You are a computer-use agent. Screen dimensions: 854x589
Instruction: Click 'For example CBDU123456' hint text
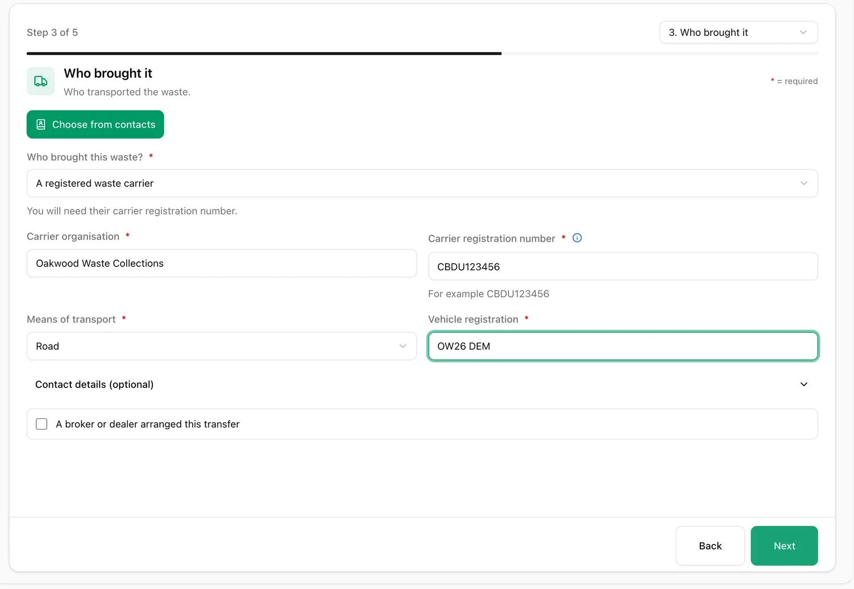coord(488,294)
